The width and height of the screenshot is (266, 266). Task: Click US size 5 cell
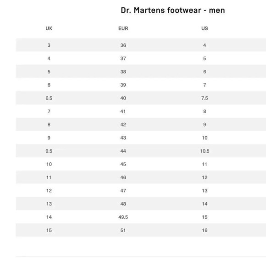(205, 59)
